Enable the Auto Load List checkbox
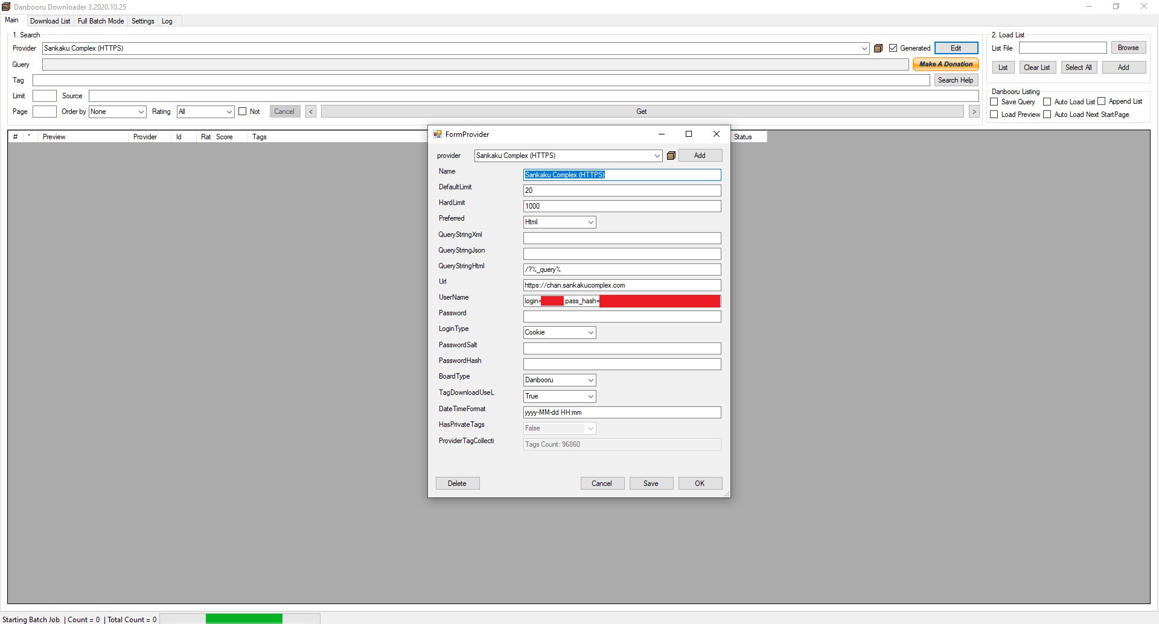This screenshot has width=1159, height=624. [x=1047, y=102]
